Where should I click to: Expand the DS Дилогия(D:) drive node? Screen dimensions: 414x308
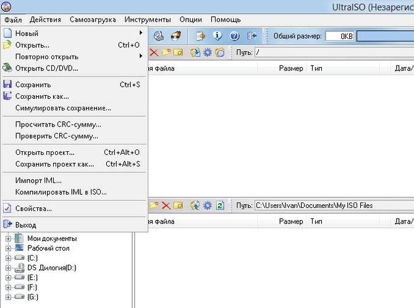[8, 268]
